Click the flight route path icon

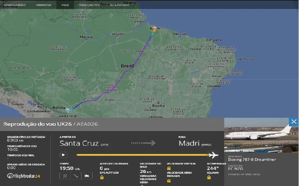click(75, 176)
